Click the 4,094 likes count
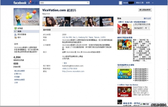 coord(17,57)
